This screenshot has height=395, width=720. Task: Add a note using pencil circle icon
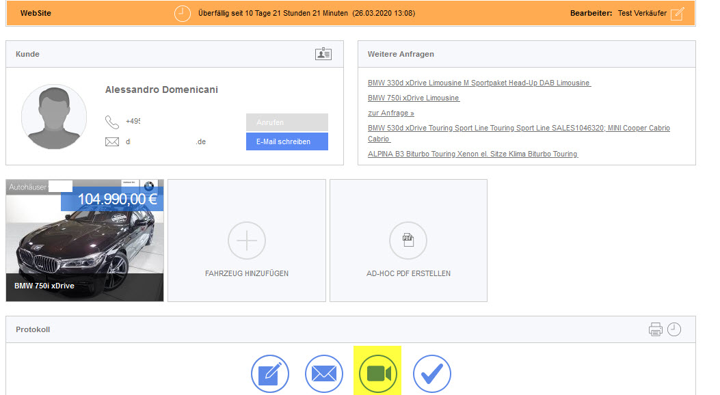pos(270,374)
